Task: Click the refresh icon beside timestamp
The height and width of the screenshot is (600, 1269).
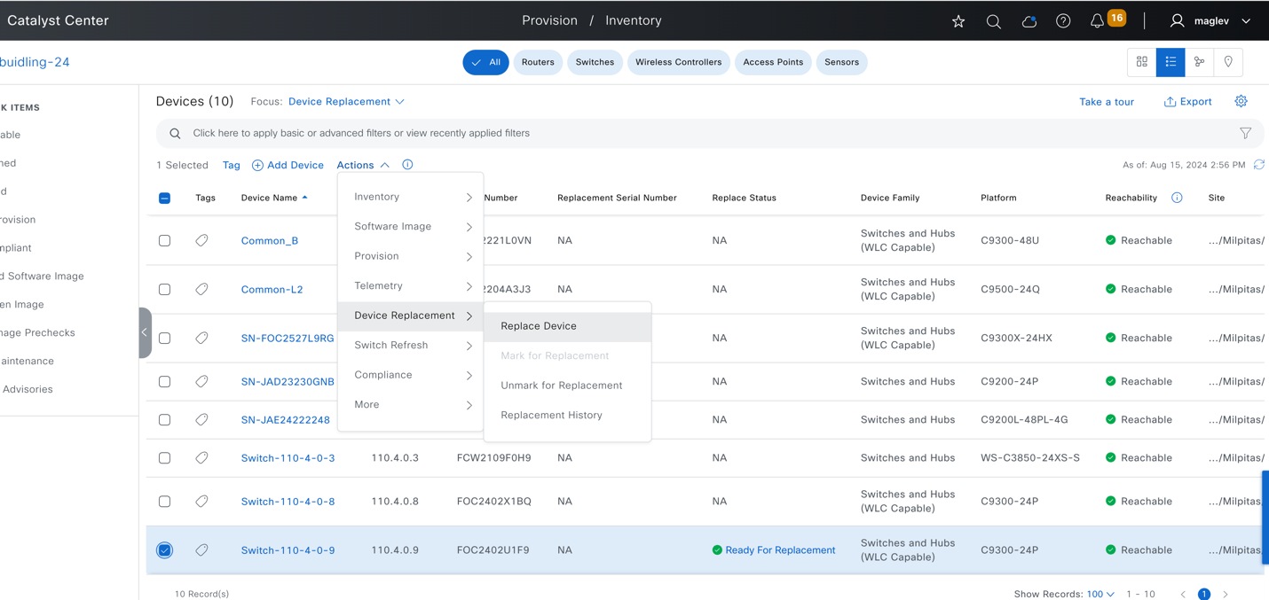Action: pyautogui.click(x=1258, y=165)
